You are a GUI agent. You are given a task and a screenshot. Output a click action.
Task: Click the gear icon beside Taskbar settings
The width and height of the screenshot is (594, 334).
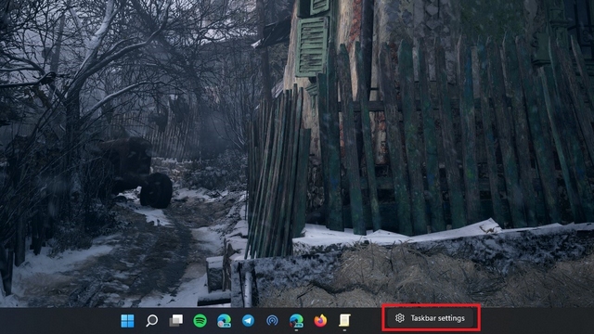click(x=400, y=318)
